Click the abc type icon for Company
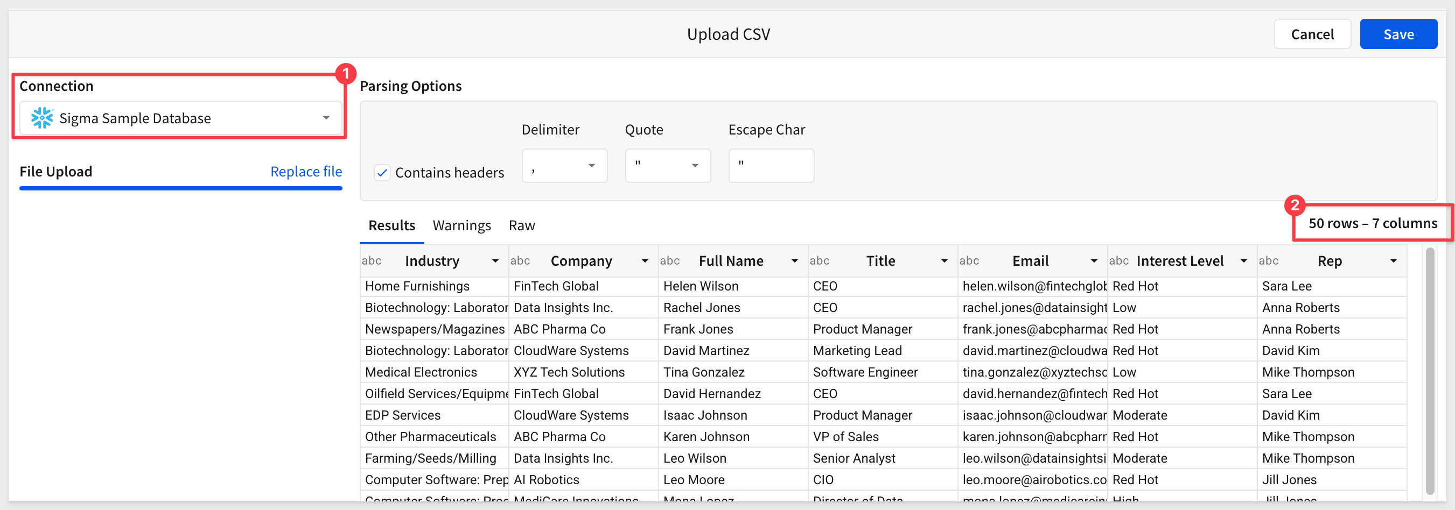The width and height of the screenshot is (1455, 510). (520, 260)
